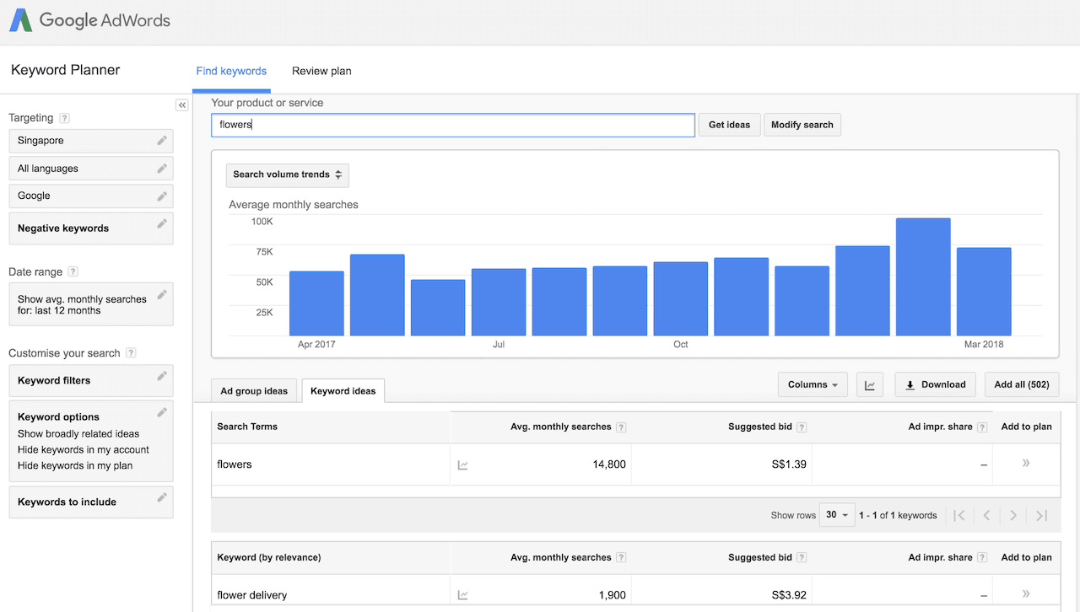Switch to Review plan tab
The image size is (1080, 612).
coord(321,71)
